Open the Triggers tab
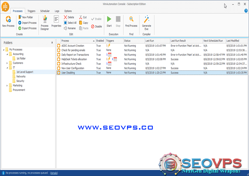Image resolution: width=249 pixels, height=176 pixels. tap(31, 11)
